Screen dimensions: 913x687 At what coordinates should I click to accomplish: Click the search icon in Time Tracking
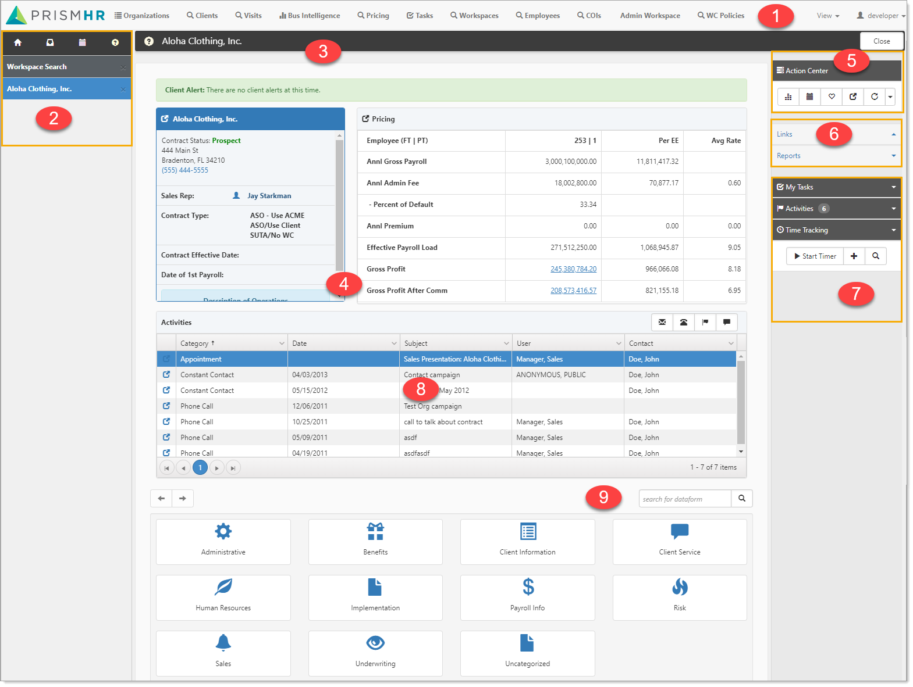point(876,256)
